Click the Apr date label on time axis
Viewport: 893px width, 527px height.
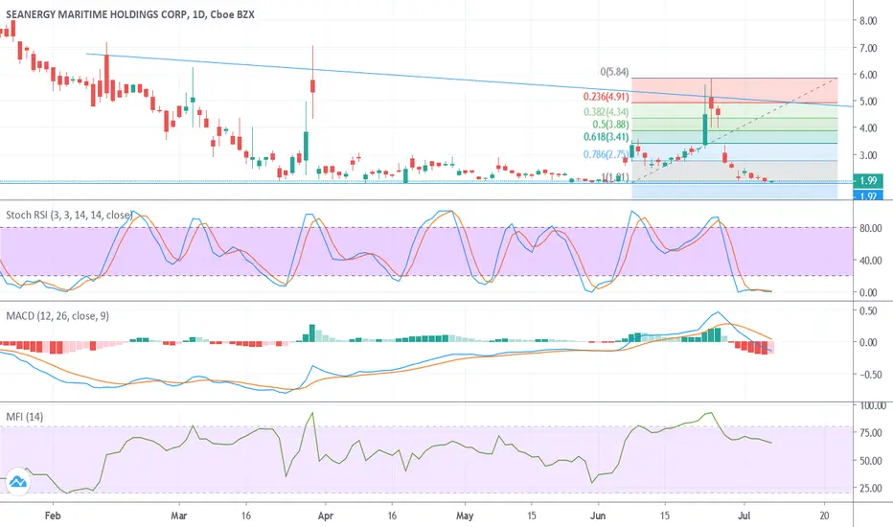(325, 516)
